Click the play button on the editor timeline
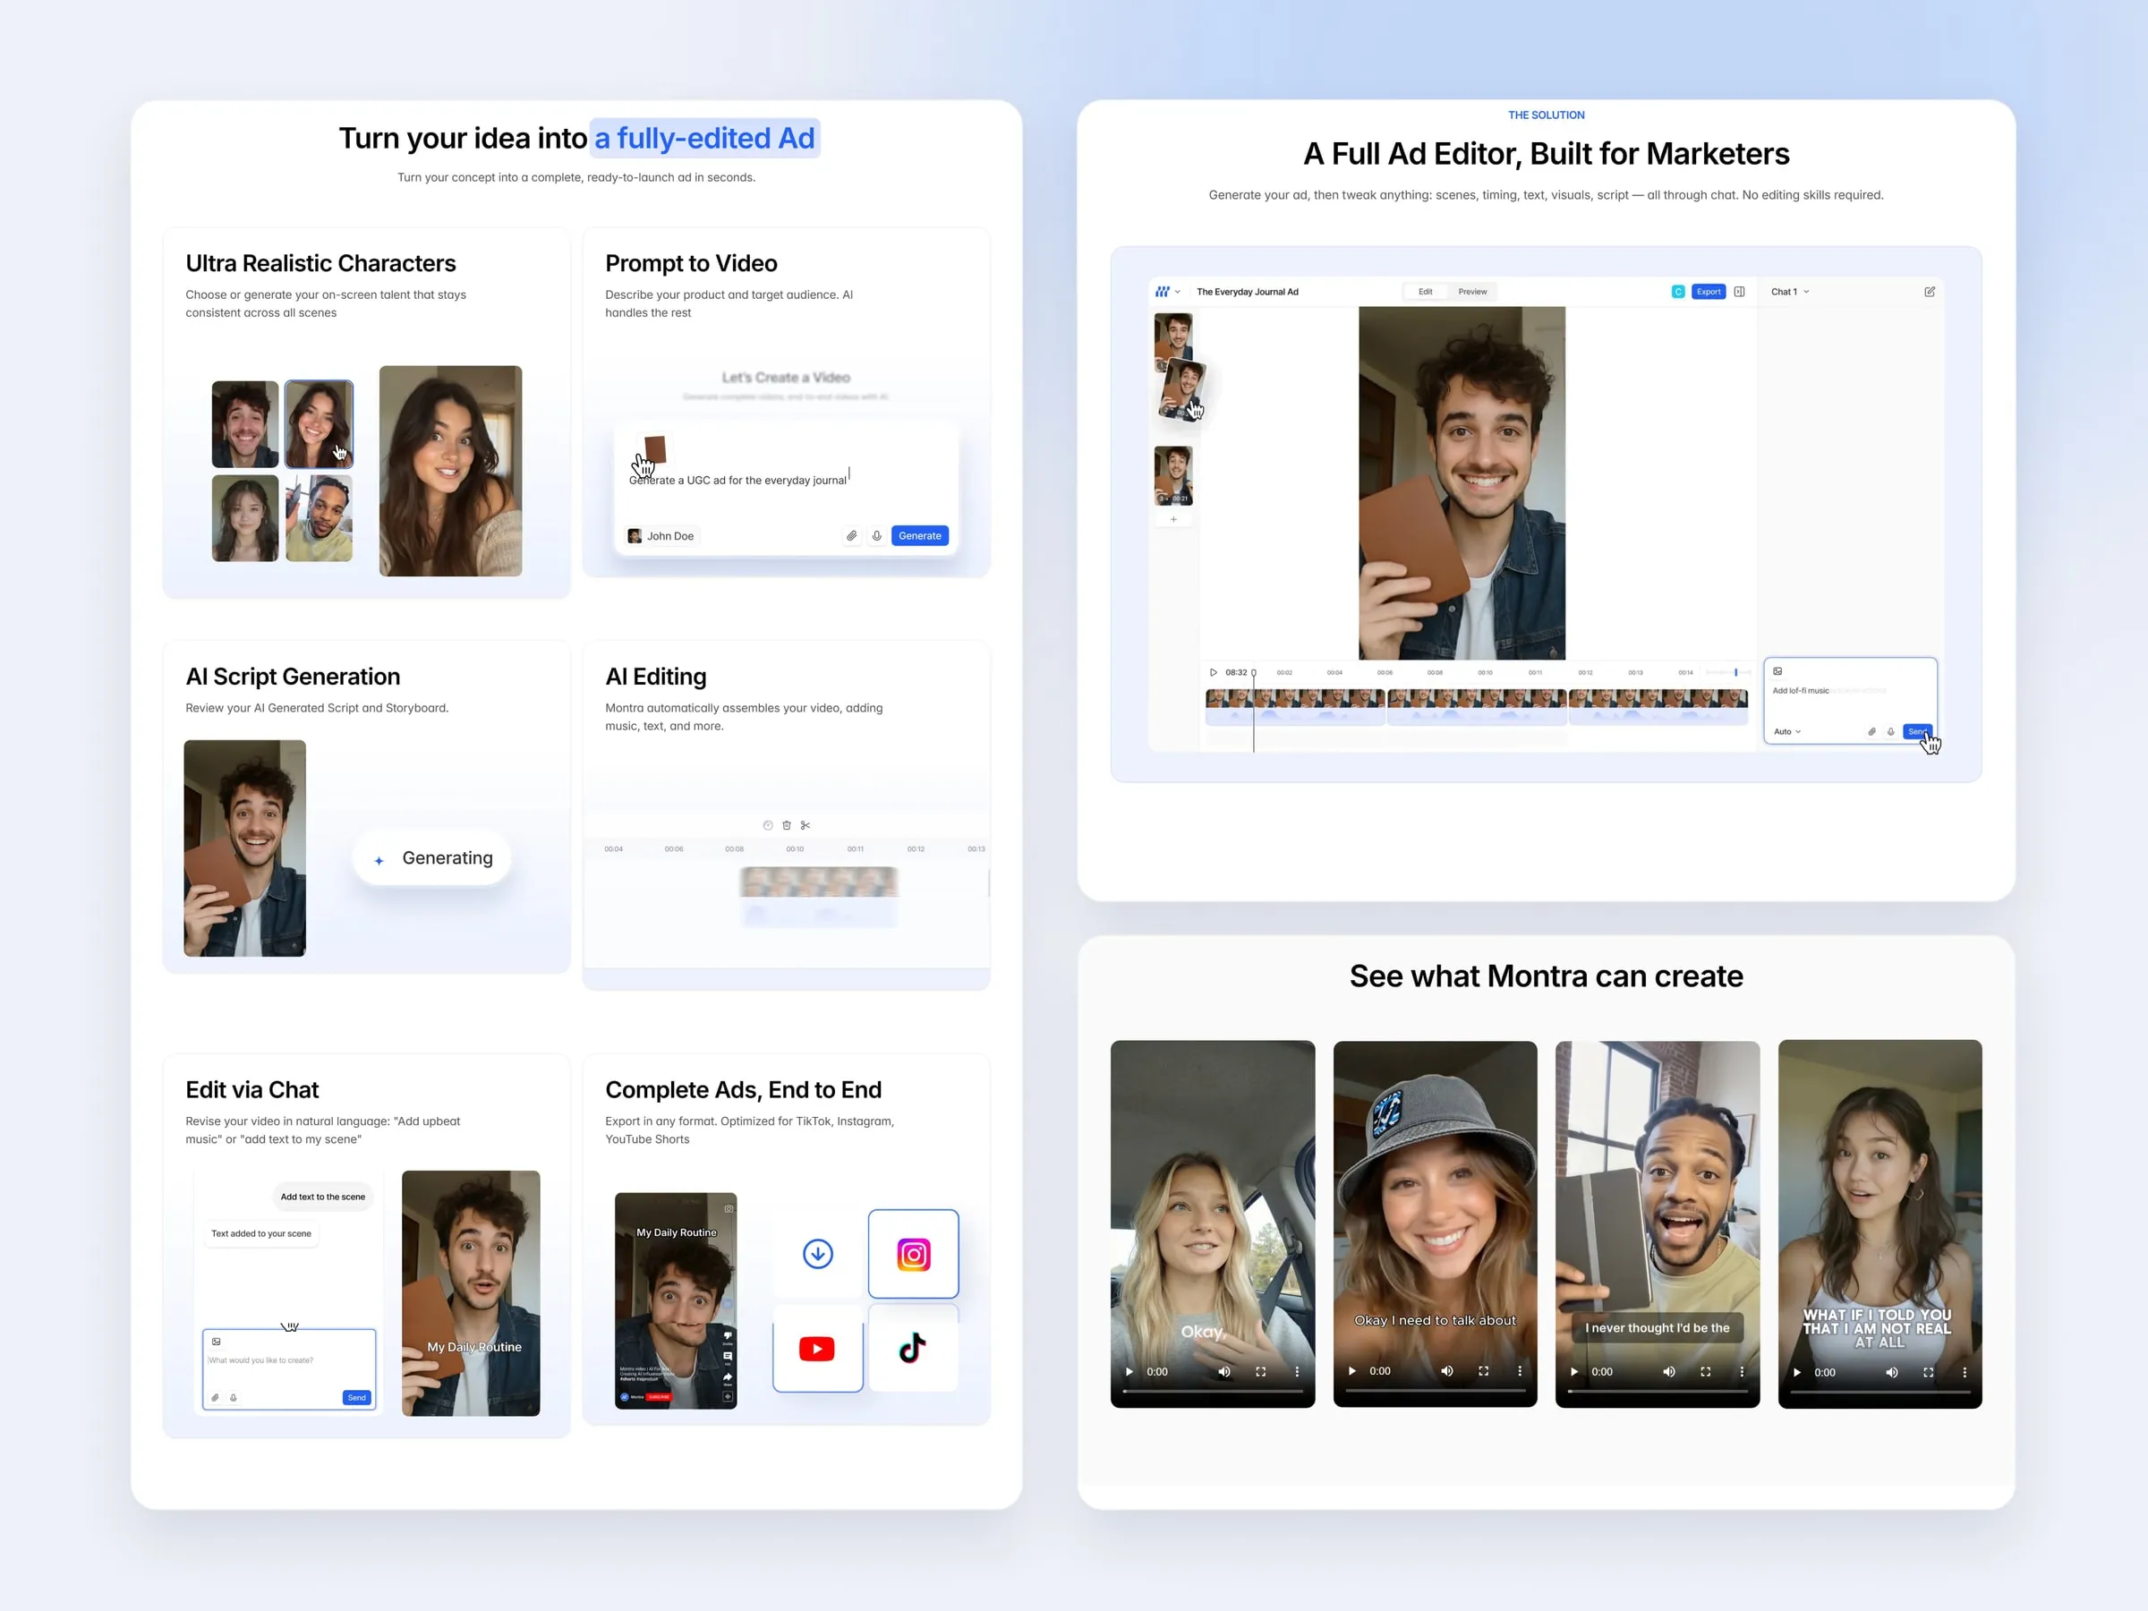This screenshot has height=1611, width=2148. tap(1213, 672)
